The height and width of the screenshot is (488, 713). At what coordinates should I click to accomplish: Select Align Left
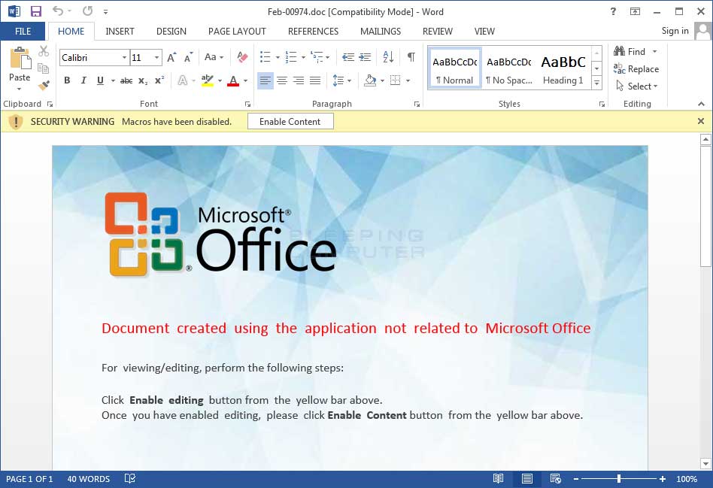265,81
